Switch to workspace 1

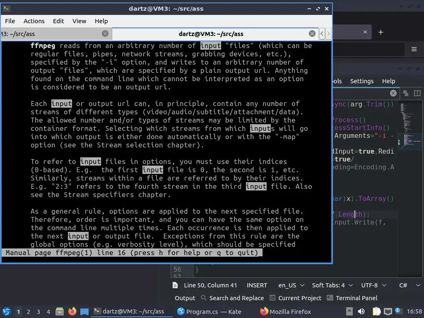(x=18, y=312)
